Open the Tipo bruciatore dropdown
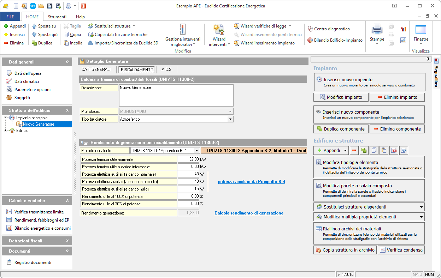 coord(230,119)
